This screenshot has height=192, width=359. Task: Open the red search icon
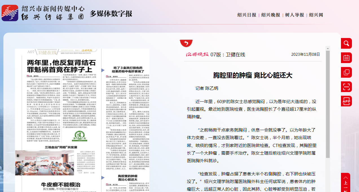point(346,43)
